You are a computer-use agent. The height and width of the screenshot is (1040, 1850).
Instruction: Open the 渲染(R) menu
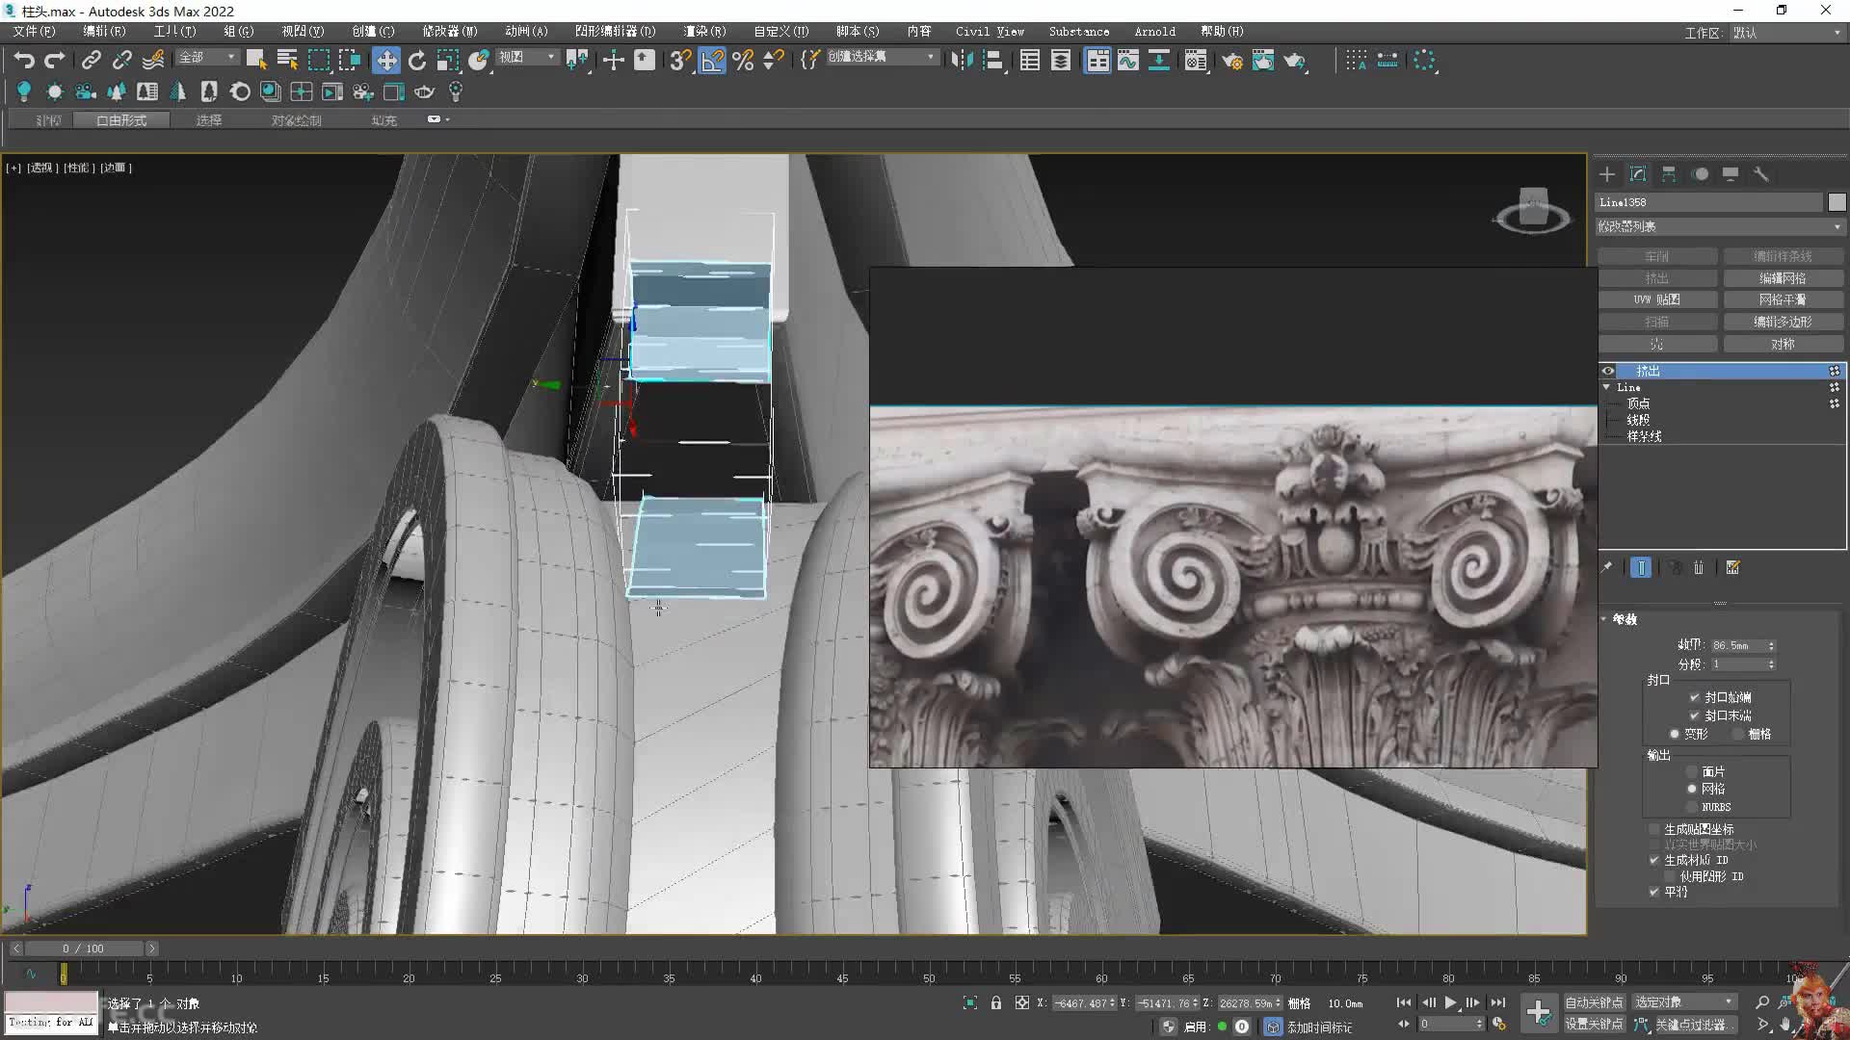pyautogui.click(x=704, y=32)
